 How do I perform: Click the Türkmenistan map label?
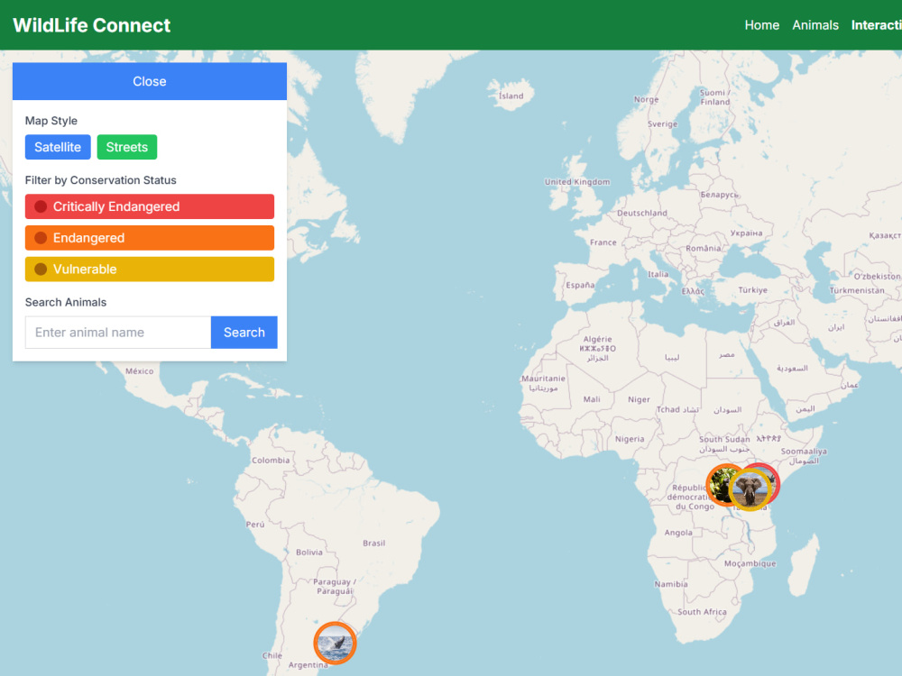tap(857, 290)
